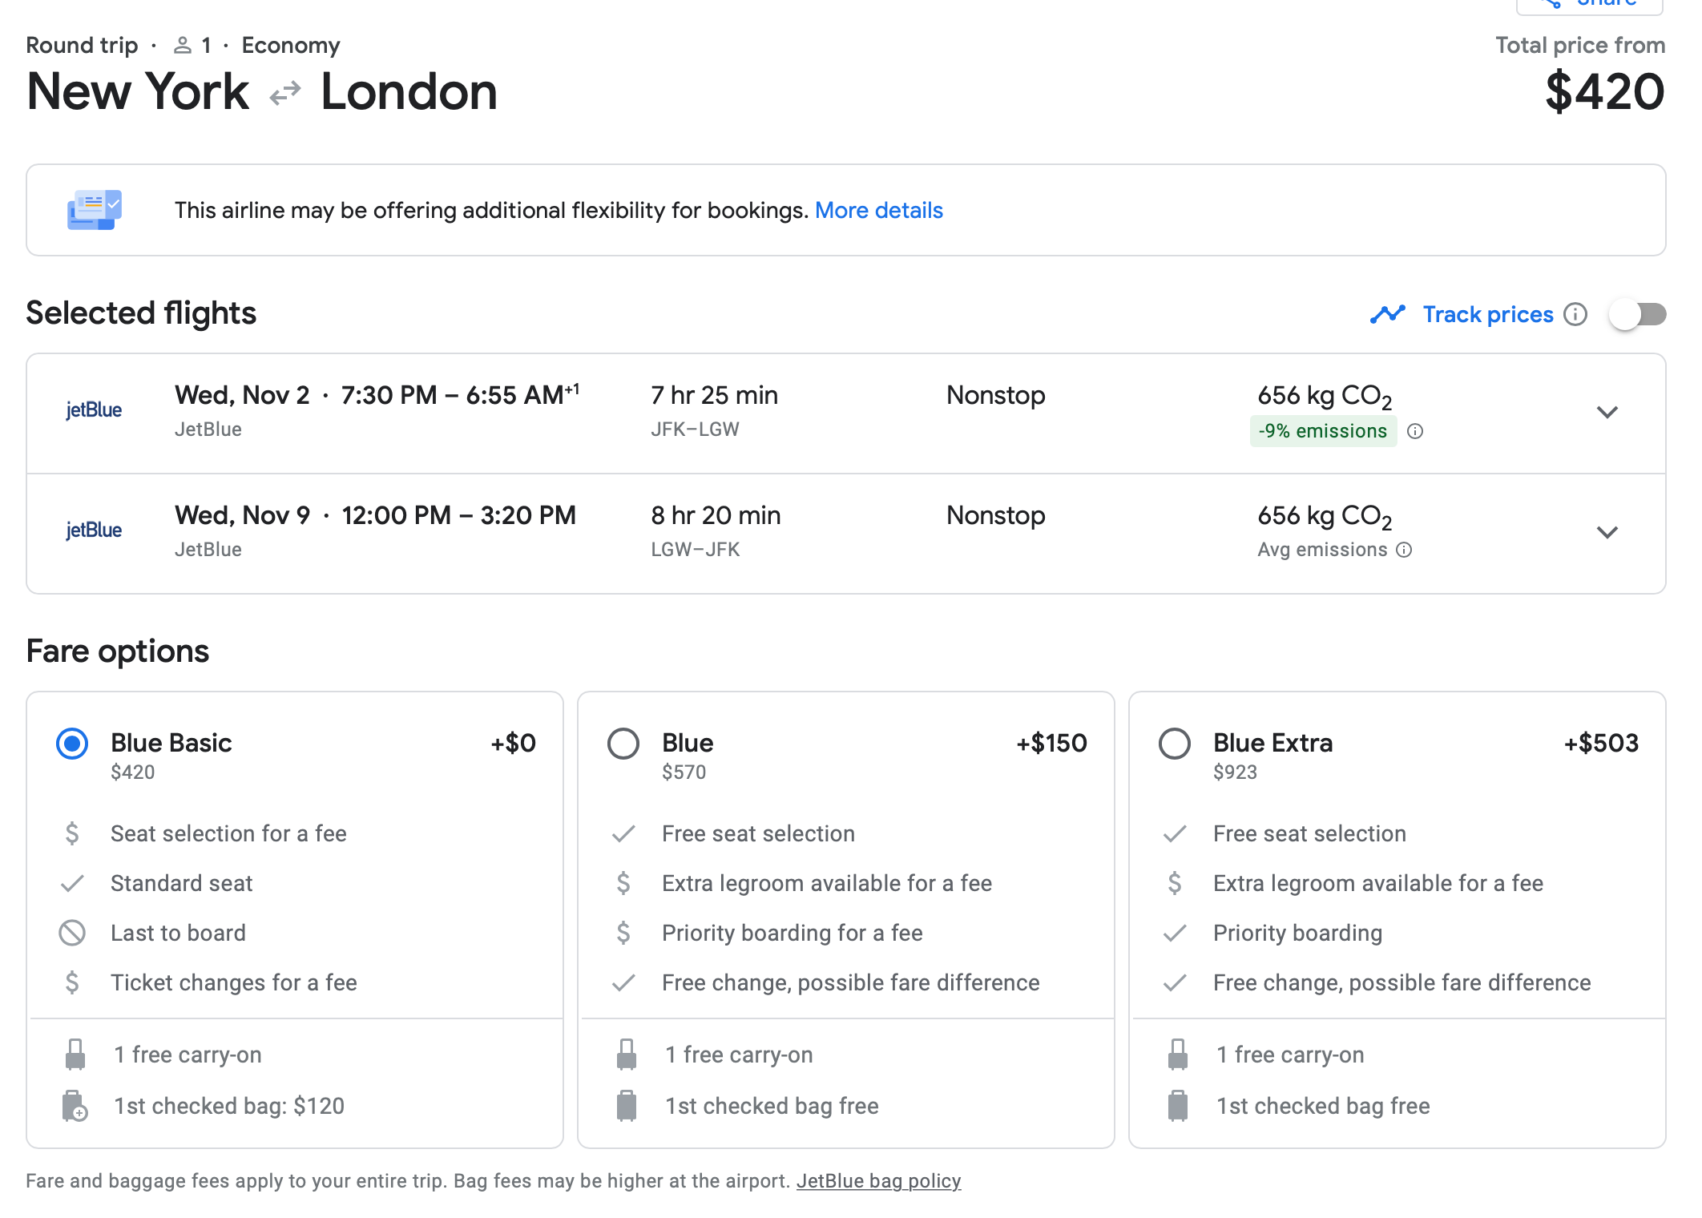Open the JetBlue bag policy link

click(x=879, y=1180)
